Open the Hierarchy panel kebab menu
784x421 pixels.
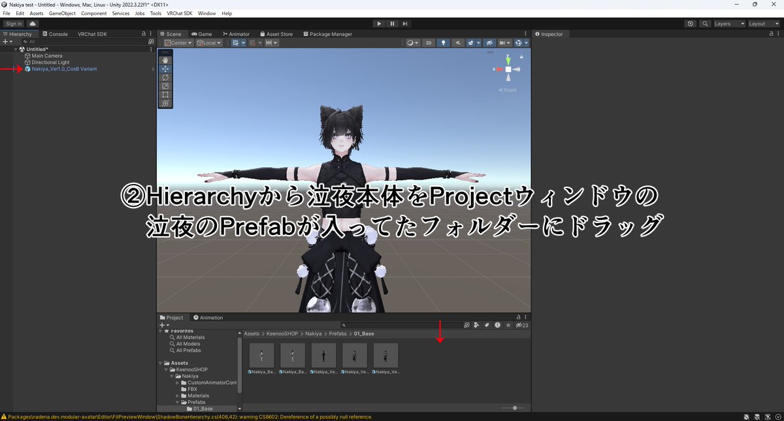(152, 34)
